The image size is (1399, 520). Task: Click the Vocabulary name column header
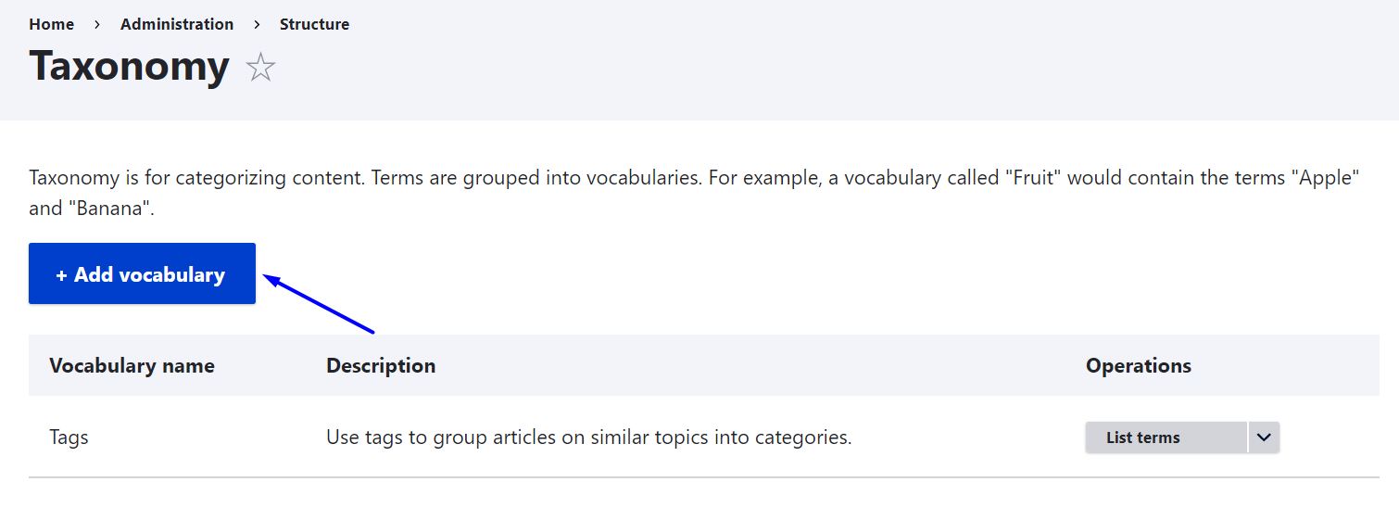132,365
